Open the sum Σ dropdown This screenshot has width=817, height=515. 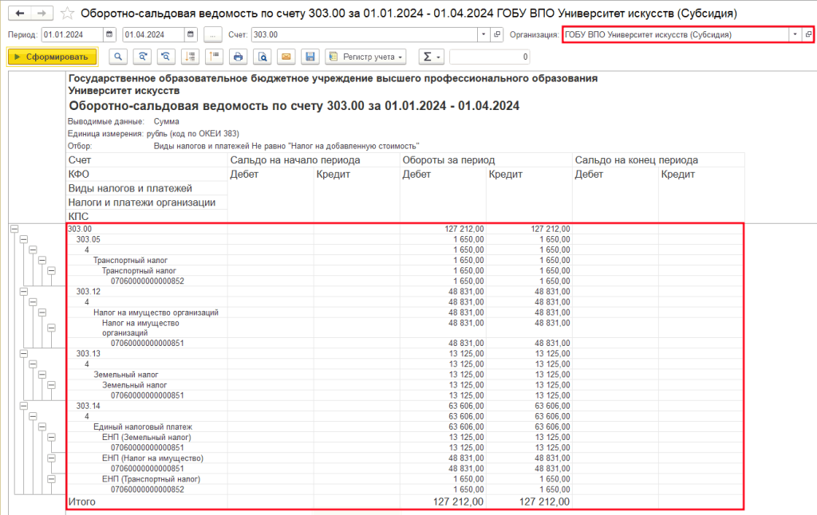431,57
